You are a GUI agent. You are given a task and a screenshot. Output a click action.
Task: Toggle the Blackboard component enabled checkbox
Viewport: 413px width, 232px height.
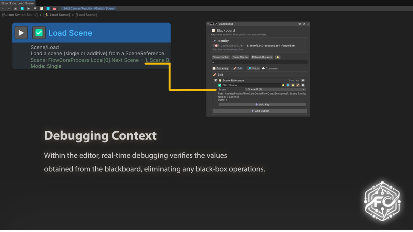click(x=216, y=24)
